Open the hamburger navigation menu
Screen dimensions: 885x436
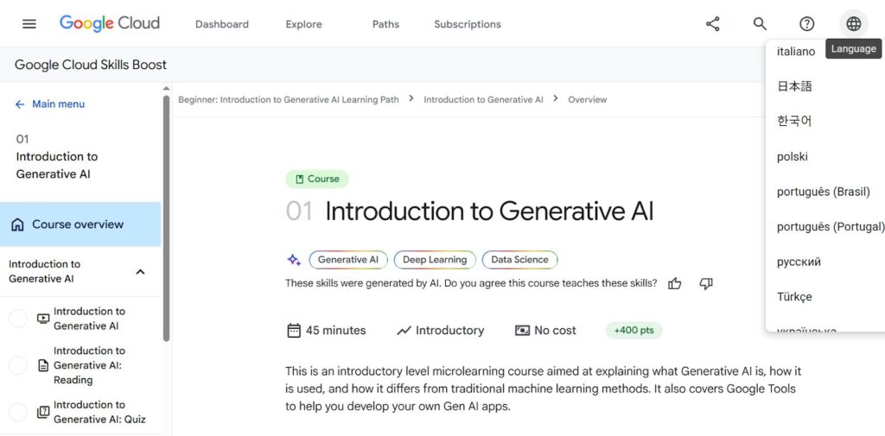point(29,23)
